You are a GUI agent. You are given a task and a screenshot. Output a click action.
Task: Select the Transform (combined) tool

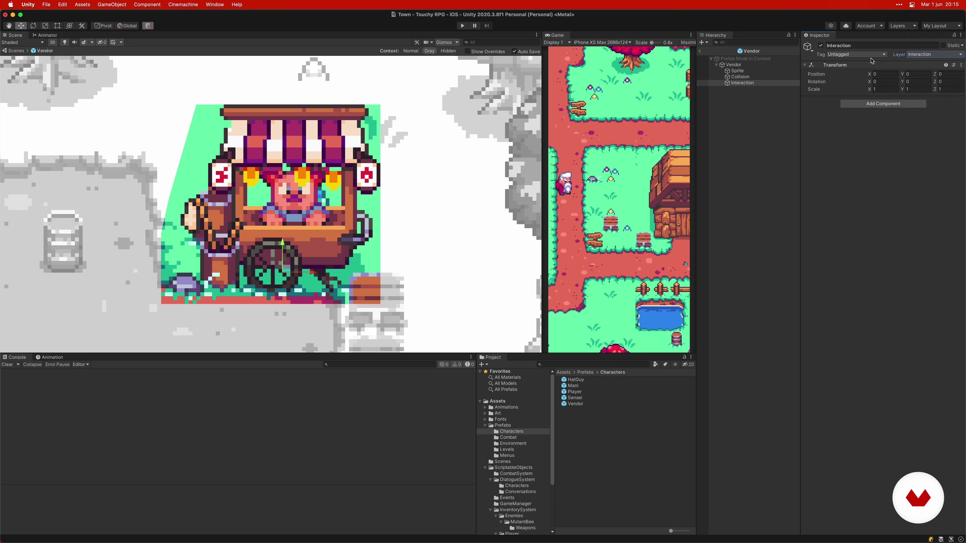(69, 26)
